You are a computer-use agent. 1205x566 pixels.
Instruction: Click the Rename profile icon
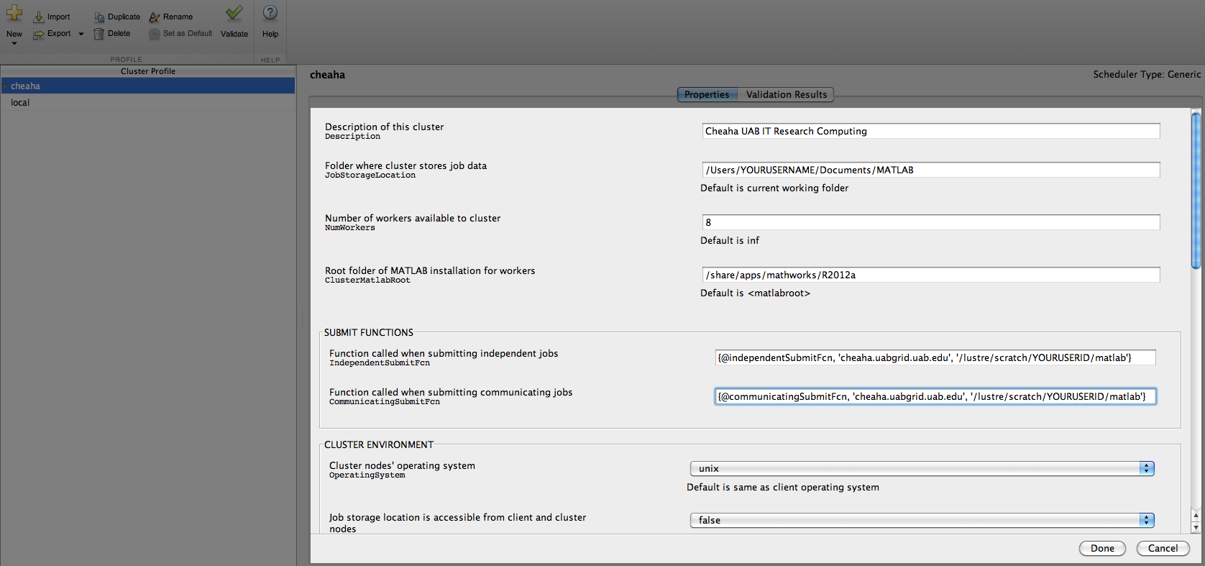[x=154, y=17]
